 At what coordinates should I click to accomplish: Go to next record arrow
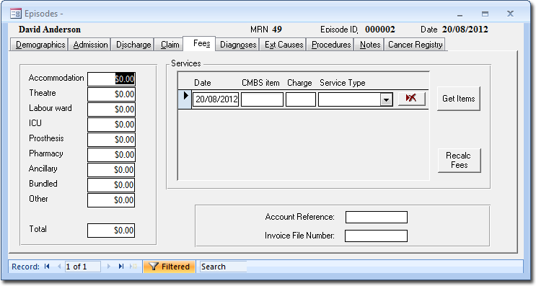(x=109, y=267)
